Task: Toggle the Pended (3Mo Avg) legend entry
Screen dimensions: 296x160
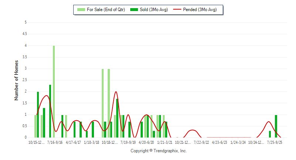Action: [x=200, y=10]
